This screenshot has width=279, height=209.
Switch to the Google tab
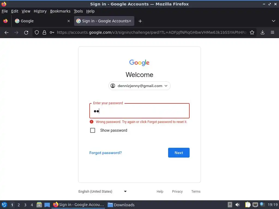point(42,21)
